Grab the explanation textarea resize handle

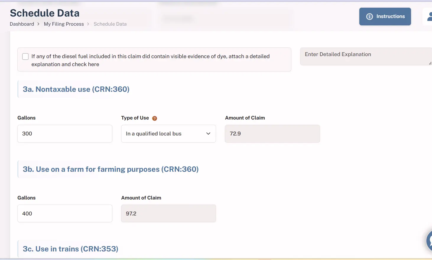[x=430, y=63]
